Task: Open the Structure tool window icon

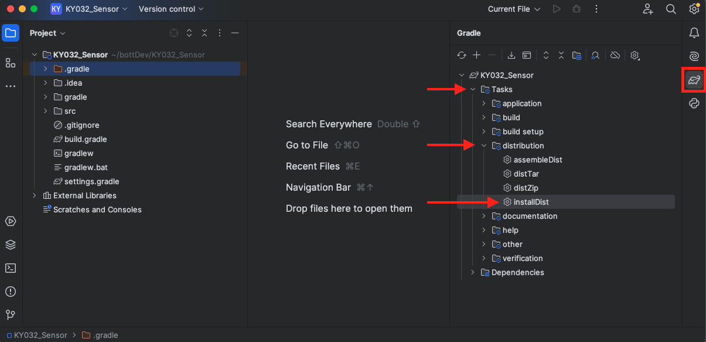Action: point(11,63)
